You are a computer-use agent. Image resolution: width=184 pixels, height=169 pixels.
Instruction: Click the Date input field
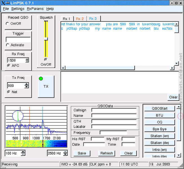point(94,144)
